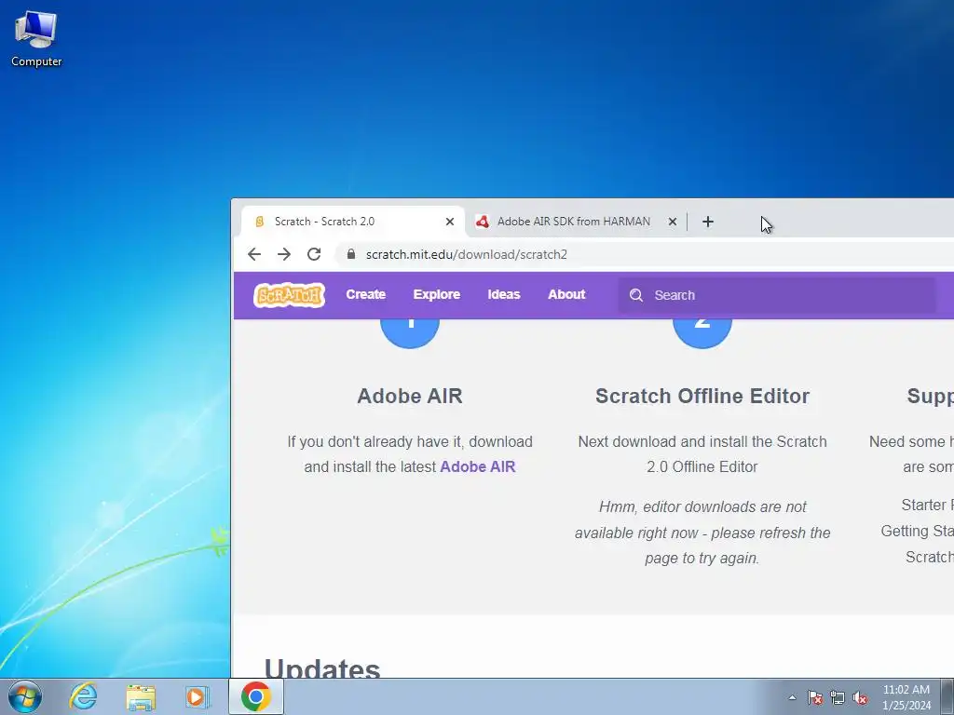Image resolution: width=954 pixels, height=715 pixels.
Task: Click the Chrome taskbar button
Action: pos(256,696)
